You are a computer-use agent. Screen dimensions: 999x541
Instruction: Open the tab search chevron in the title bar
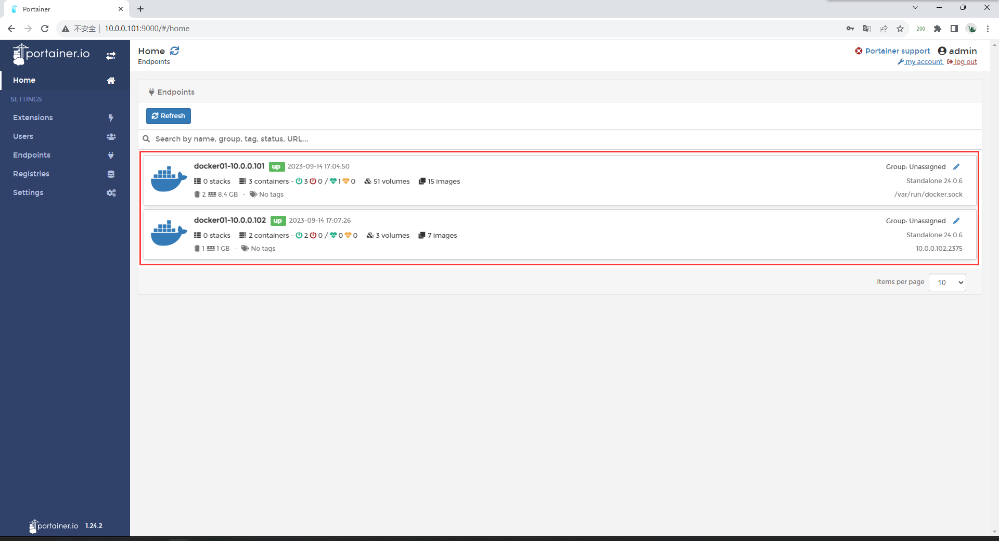tap(915, 7)
